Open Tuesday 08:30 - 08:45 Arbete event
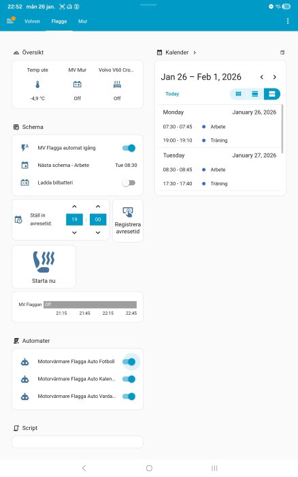Viewport: 298px width, 477px height. click(x=219, y=170)
